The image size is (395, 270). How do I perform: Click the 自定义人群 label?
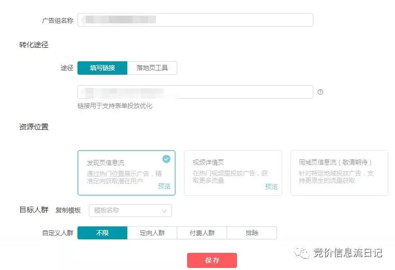(58, 233)
